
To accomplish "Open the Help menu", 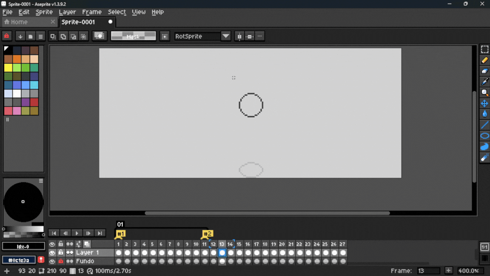I will 157,12.
